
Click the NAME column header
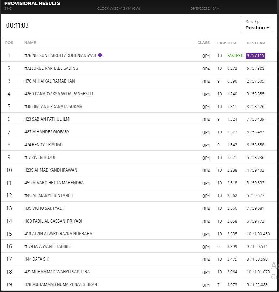pos(30,43)
